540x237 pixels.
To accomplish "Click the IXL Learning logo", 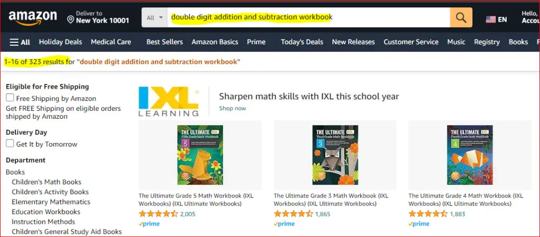I will point(168,101).
